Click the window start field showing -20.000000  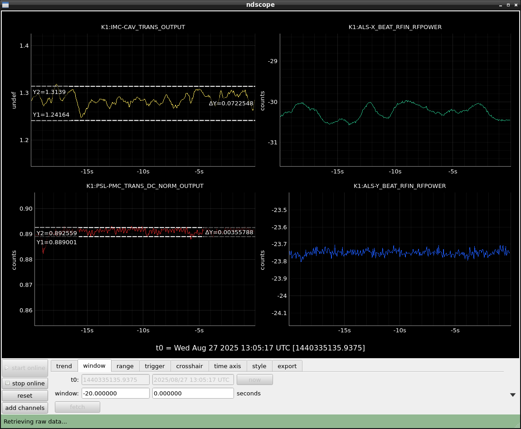pyautogui.click(x=115, y=393)
